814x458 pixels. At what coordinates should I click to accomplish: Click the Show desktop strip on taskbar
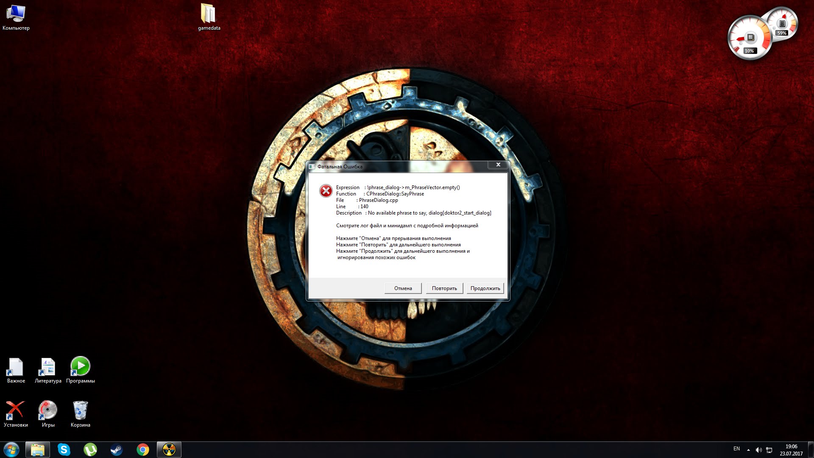811,450
